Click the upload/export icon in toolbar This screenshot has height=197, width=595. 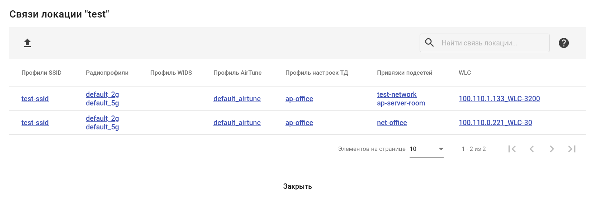27,43
